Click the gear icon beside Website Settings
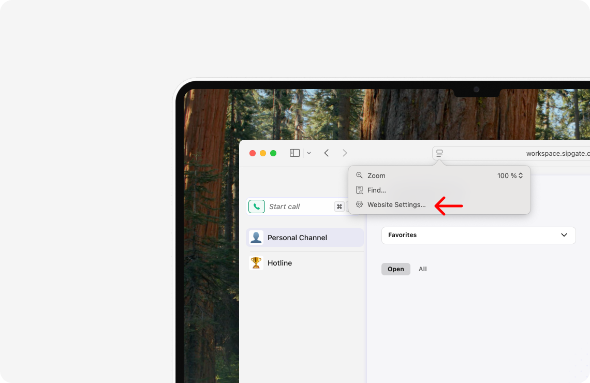 click(x=359, y=204)
